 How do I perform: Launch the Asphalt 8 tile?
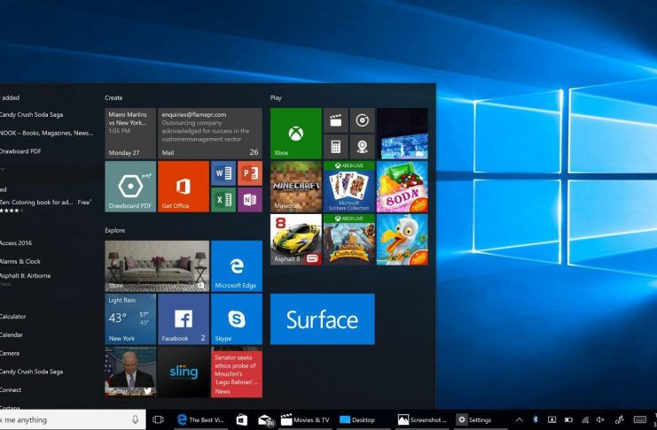[x=296, y=240]
